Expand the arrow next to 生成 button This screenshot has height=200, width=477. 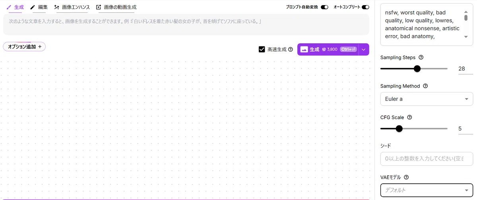click(364, 50)
